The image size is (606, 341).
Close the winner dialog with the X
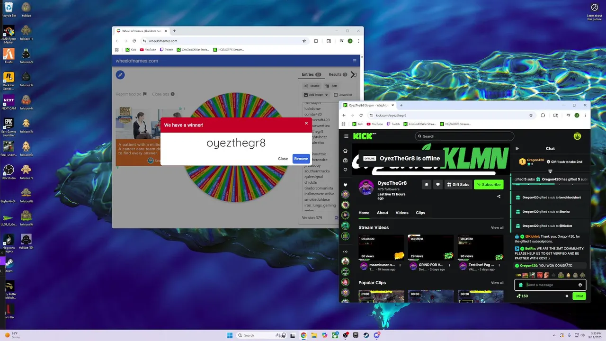coord(306,123)
